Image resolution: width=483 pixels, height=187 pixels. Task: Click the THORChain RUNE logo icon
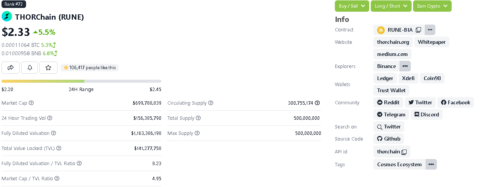coord(7,17)
